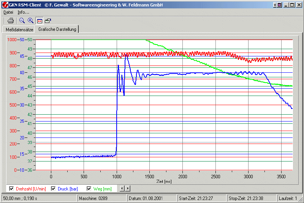Click the purple checkered title bar button
Screen dimensions: 304x203
(279, 5)
